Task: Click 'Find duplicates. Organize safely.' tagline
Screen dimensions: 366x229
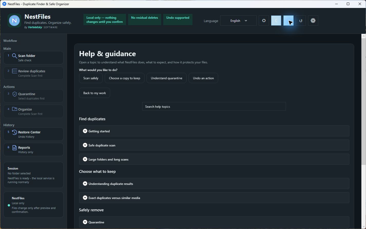Action: (48, 23)
